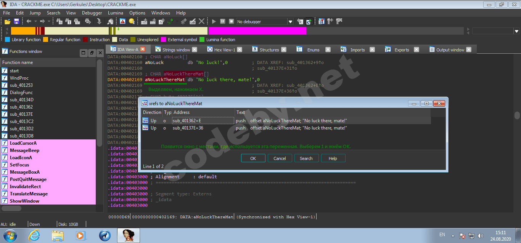Launch Internet Explorer from the taskbar

pyautogui.click(x=34, y=236)
